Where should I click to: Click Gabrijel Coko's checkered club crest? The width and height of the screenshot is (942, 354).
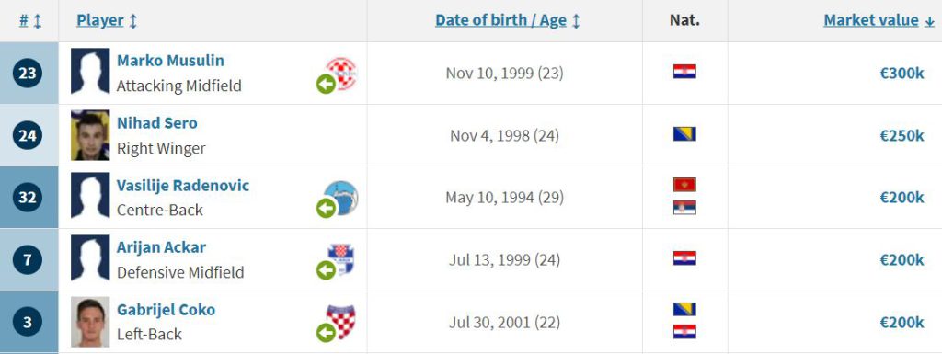coord(340,322)
